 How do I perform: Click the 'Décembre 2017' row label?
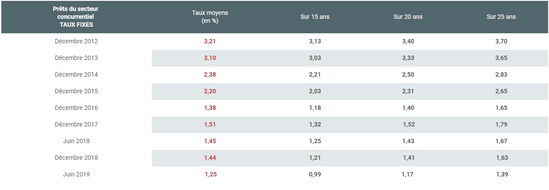pyautogui.click(x=77, y=124)
